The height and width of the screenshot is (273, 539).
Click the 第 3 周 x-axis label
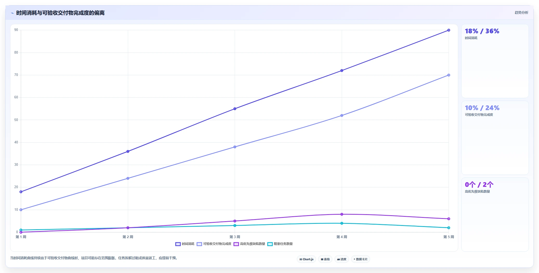pos(235,237)
